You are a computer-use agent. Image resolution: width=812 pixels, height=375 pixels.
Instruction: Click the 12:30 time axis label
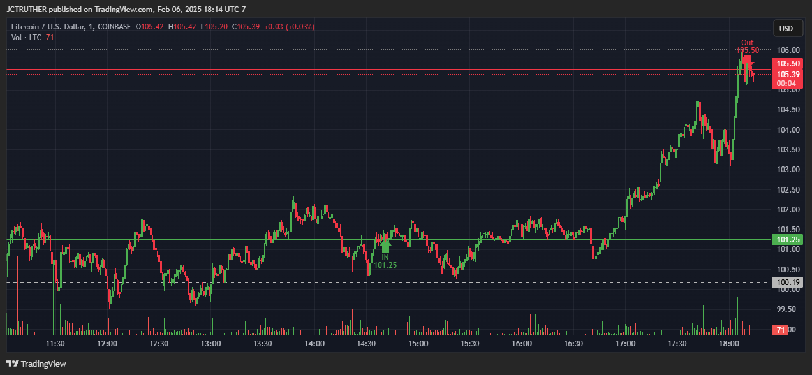tap(159, 344)
